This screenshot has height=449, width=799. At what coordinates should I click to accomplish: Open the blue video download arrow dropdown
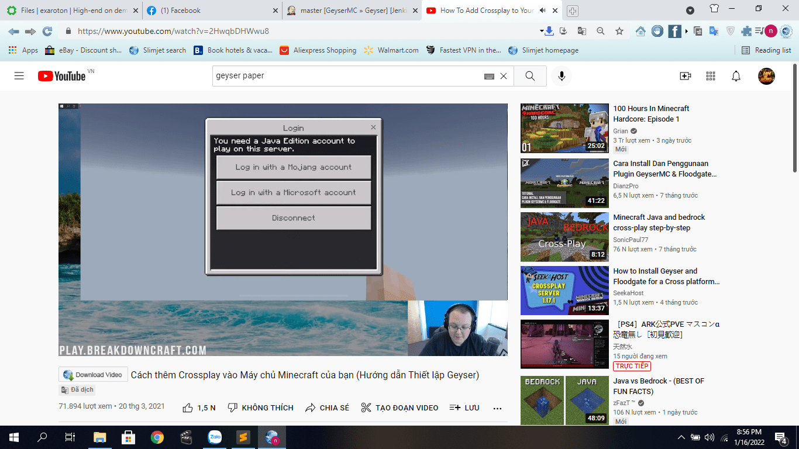546,31
